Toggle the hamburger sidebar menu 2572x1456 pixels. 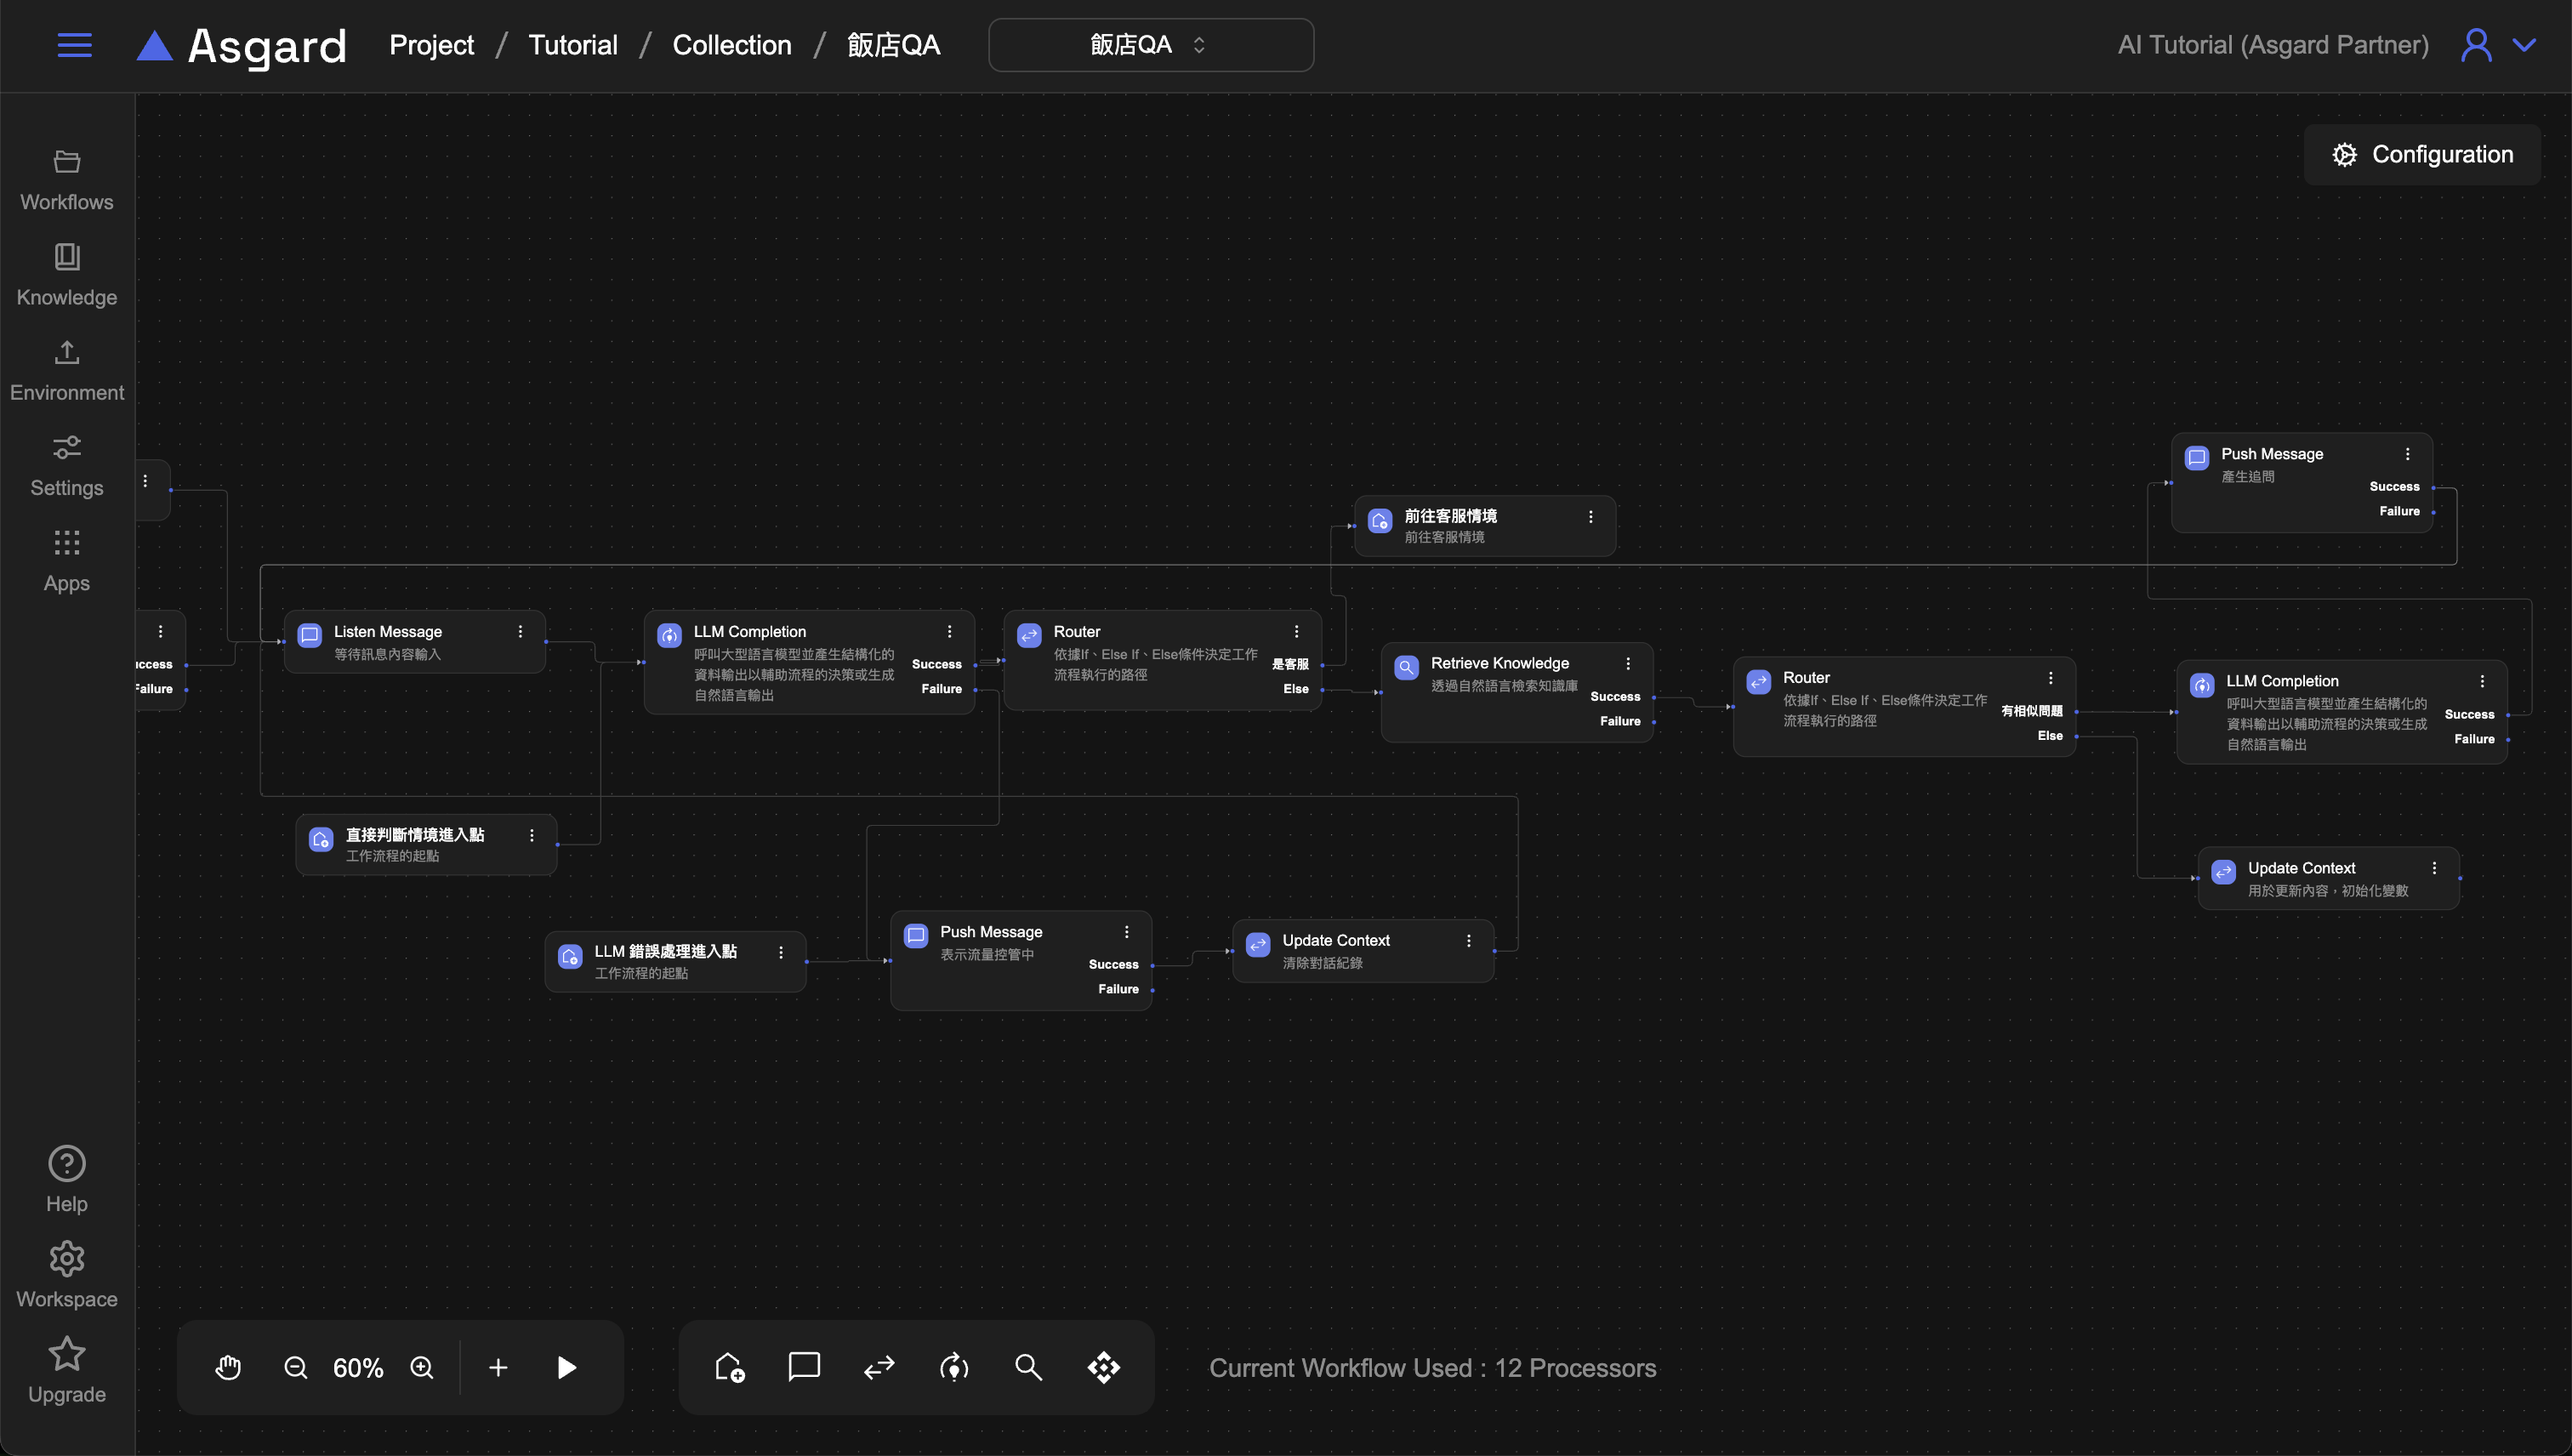(x=74, y=45)
